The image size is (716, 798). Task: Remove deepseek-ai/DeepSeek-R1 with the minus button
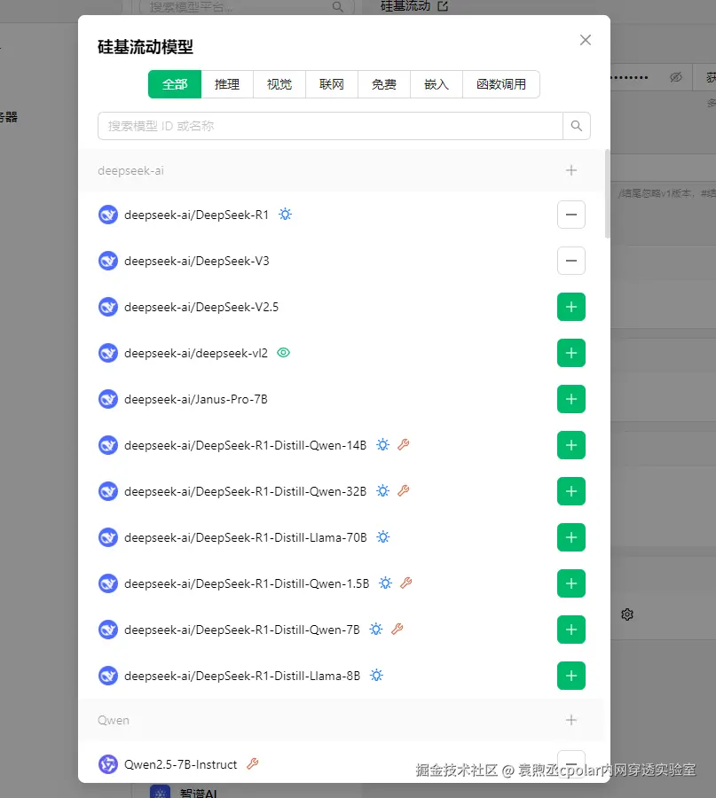[x=570, y=215]
